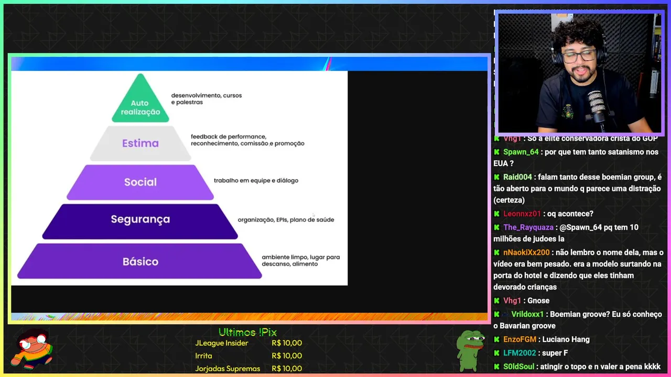The width and height of the screenshot is (671, 377).
Task: Select the Básico pyramid base tier
Action: [x=140, y=261]
